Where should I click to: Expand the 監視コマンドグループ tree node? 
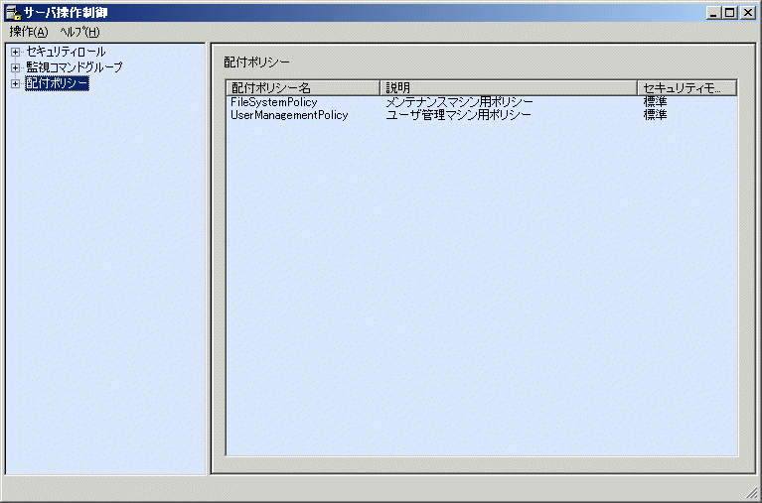point(16,68)
